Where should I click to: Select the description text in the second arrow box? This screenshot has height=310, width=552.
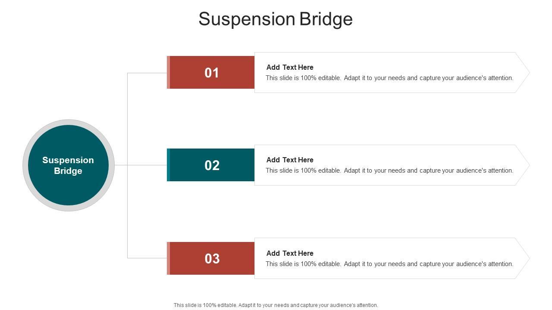[x=389, y=170]
